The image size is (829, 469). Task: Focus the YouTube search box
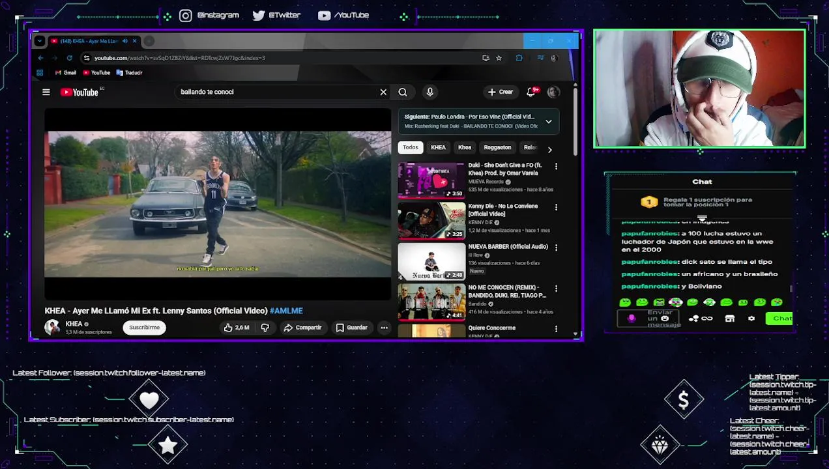(277, 92)
